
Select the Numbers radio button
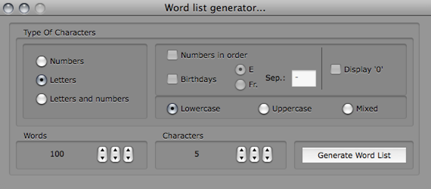41,61
